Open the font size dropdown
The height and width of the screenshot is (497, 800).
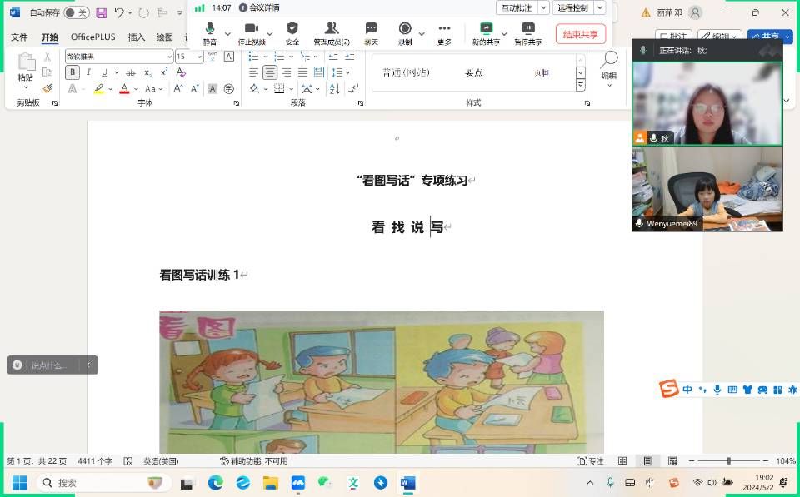pyautogui.click(x=199, y=57)
